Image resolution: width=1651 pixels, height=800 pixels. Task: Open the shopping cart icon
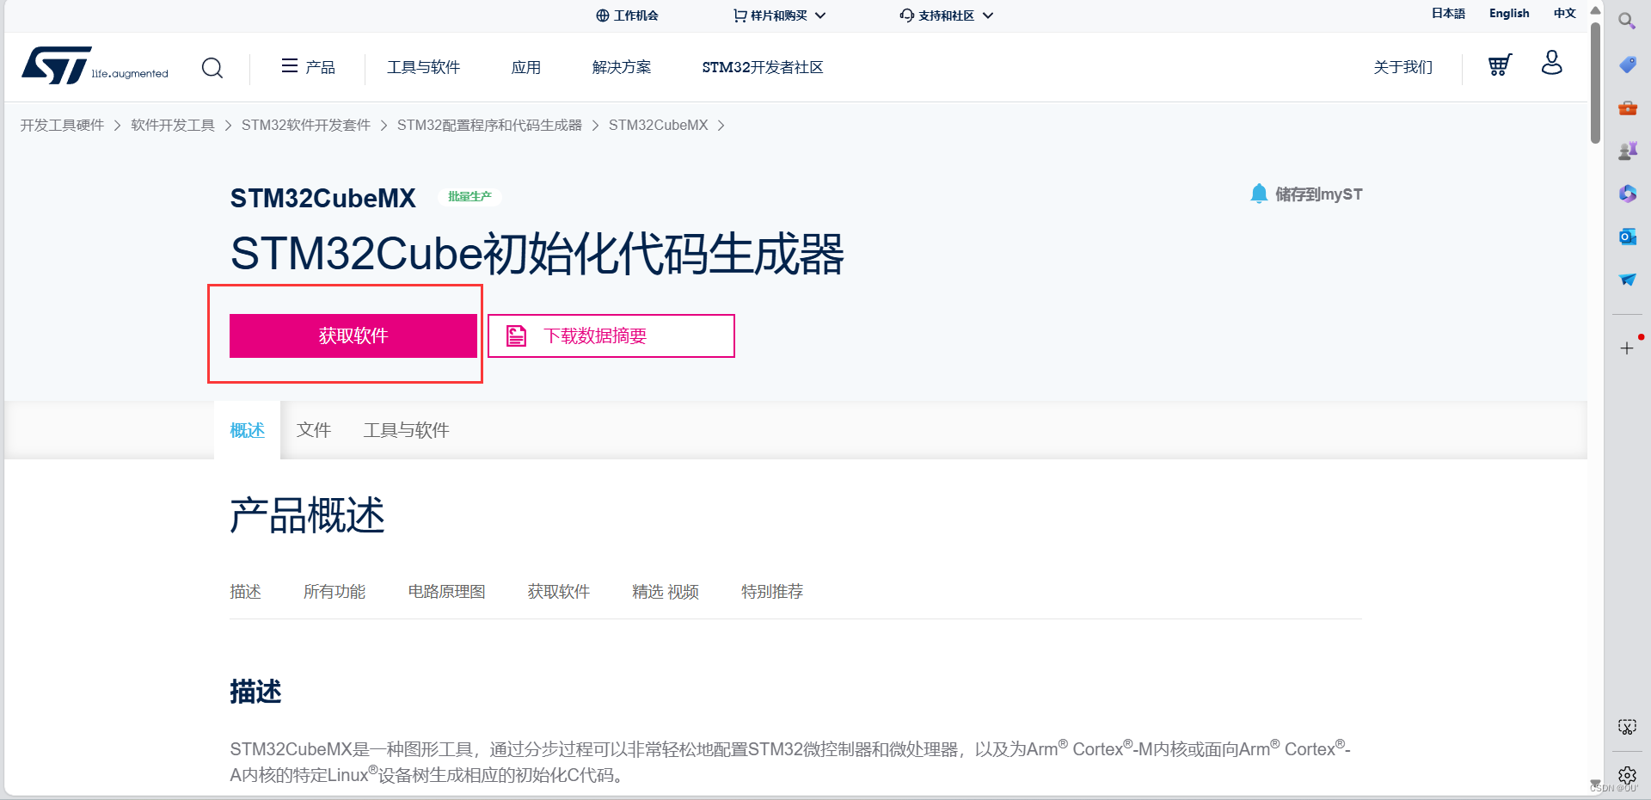(1500, 65)
